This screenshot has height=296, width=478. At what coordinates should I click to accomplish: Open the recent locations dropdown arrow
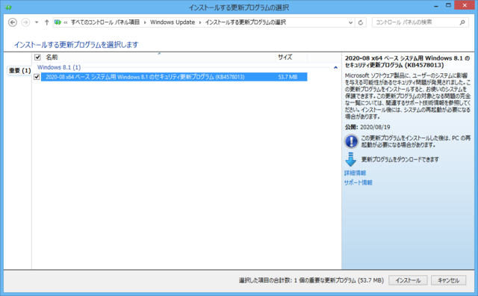coord(37,22)
